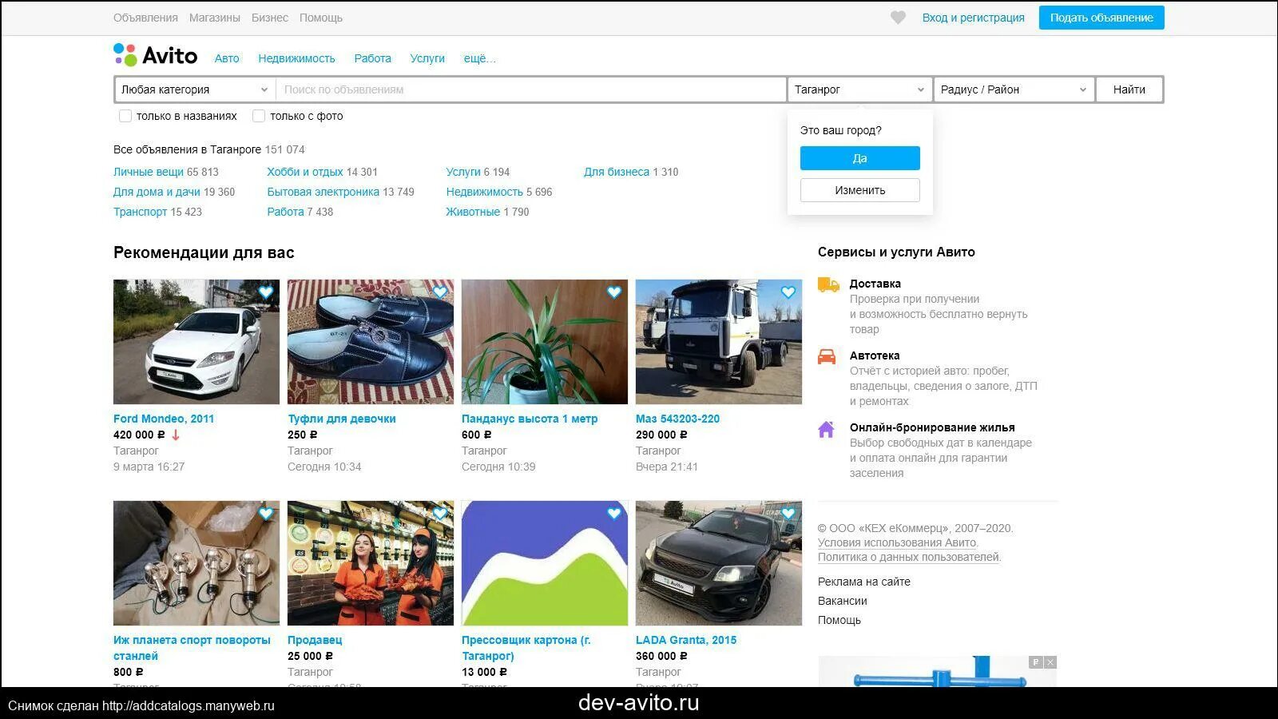This screenshot has height=719, width=1278.
Task: Click the Доставка truck icon
Action: click(x=828, y=284)
